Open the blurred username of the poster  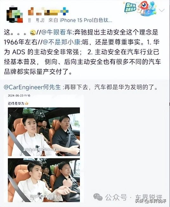coord(48,11)
